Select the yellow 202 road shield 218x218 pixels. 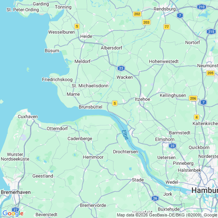coord(137,14)
